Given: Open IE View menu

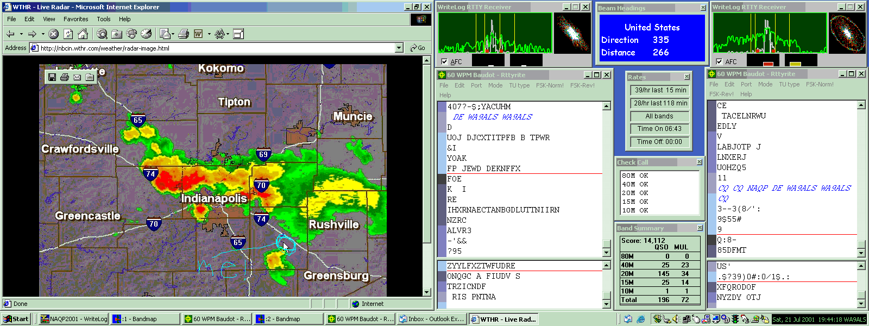Looking at the screenshot, I should click(x=49, y=19).
